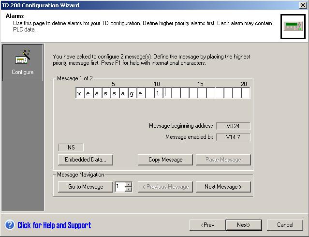Click the VB24 message beginning address field
This screenshot has height=237, width=309.
pos(233,126)
